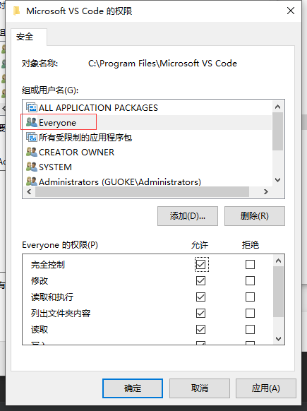The image size is (307, 411).
Task: Click the folder icon in title bar
Action: point(16,11)
